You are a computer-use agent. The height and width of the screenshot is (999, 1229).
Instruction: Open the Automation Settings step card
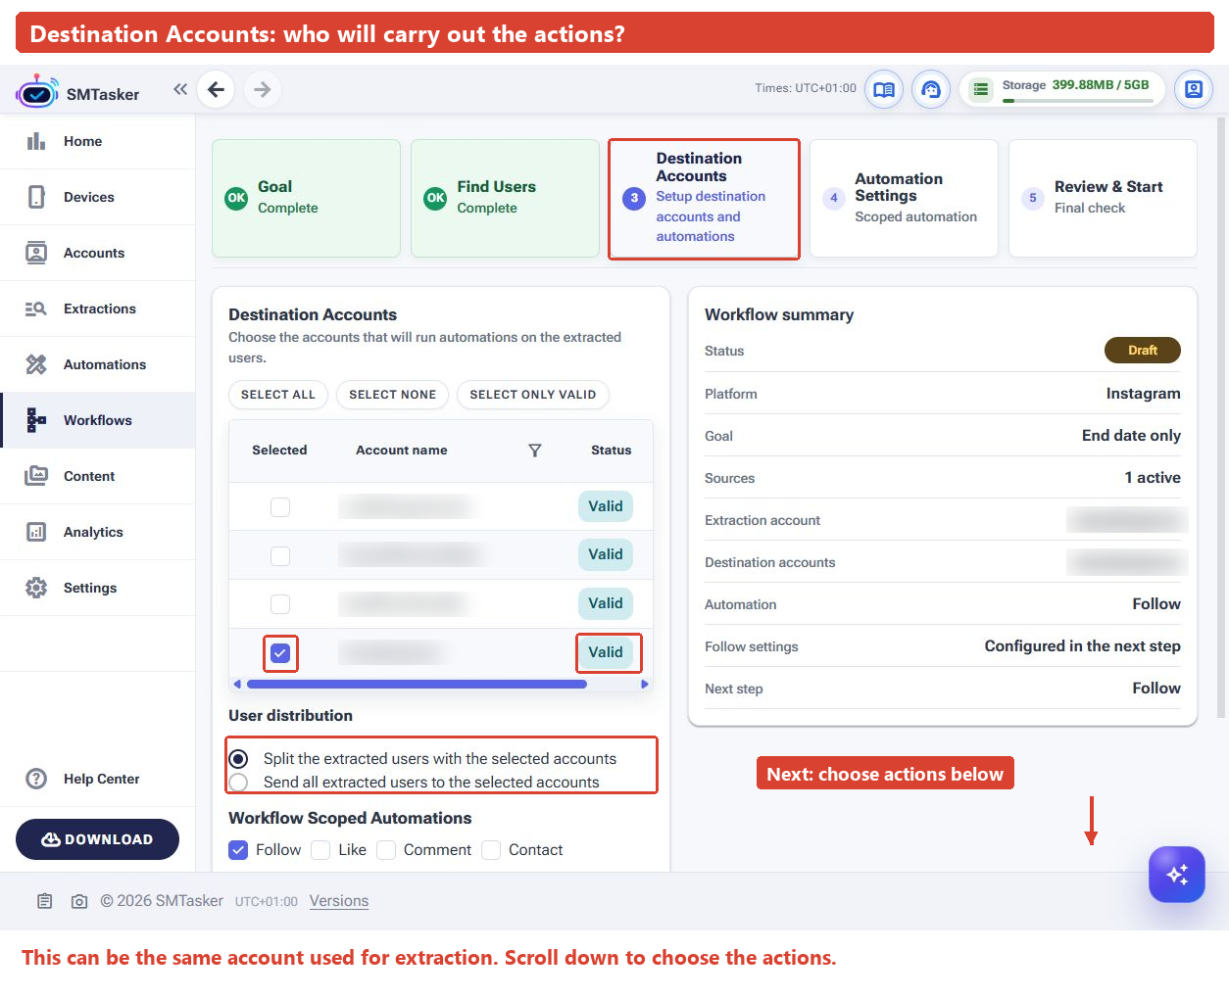(x=904, y=198)
